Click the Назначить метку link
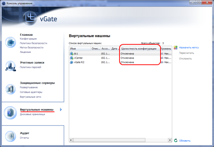214x147 pixels. (x=189, y=47)
